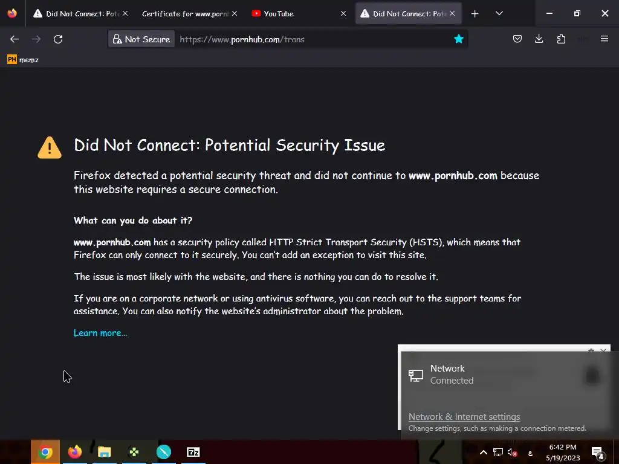The image size is (619, 464).
Task: Show hidden system tray icons
Action: point(483,452)
